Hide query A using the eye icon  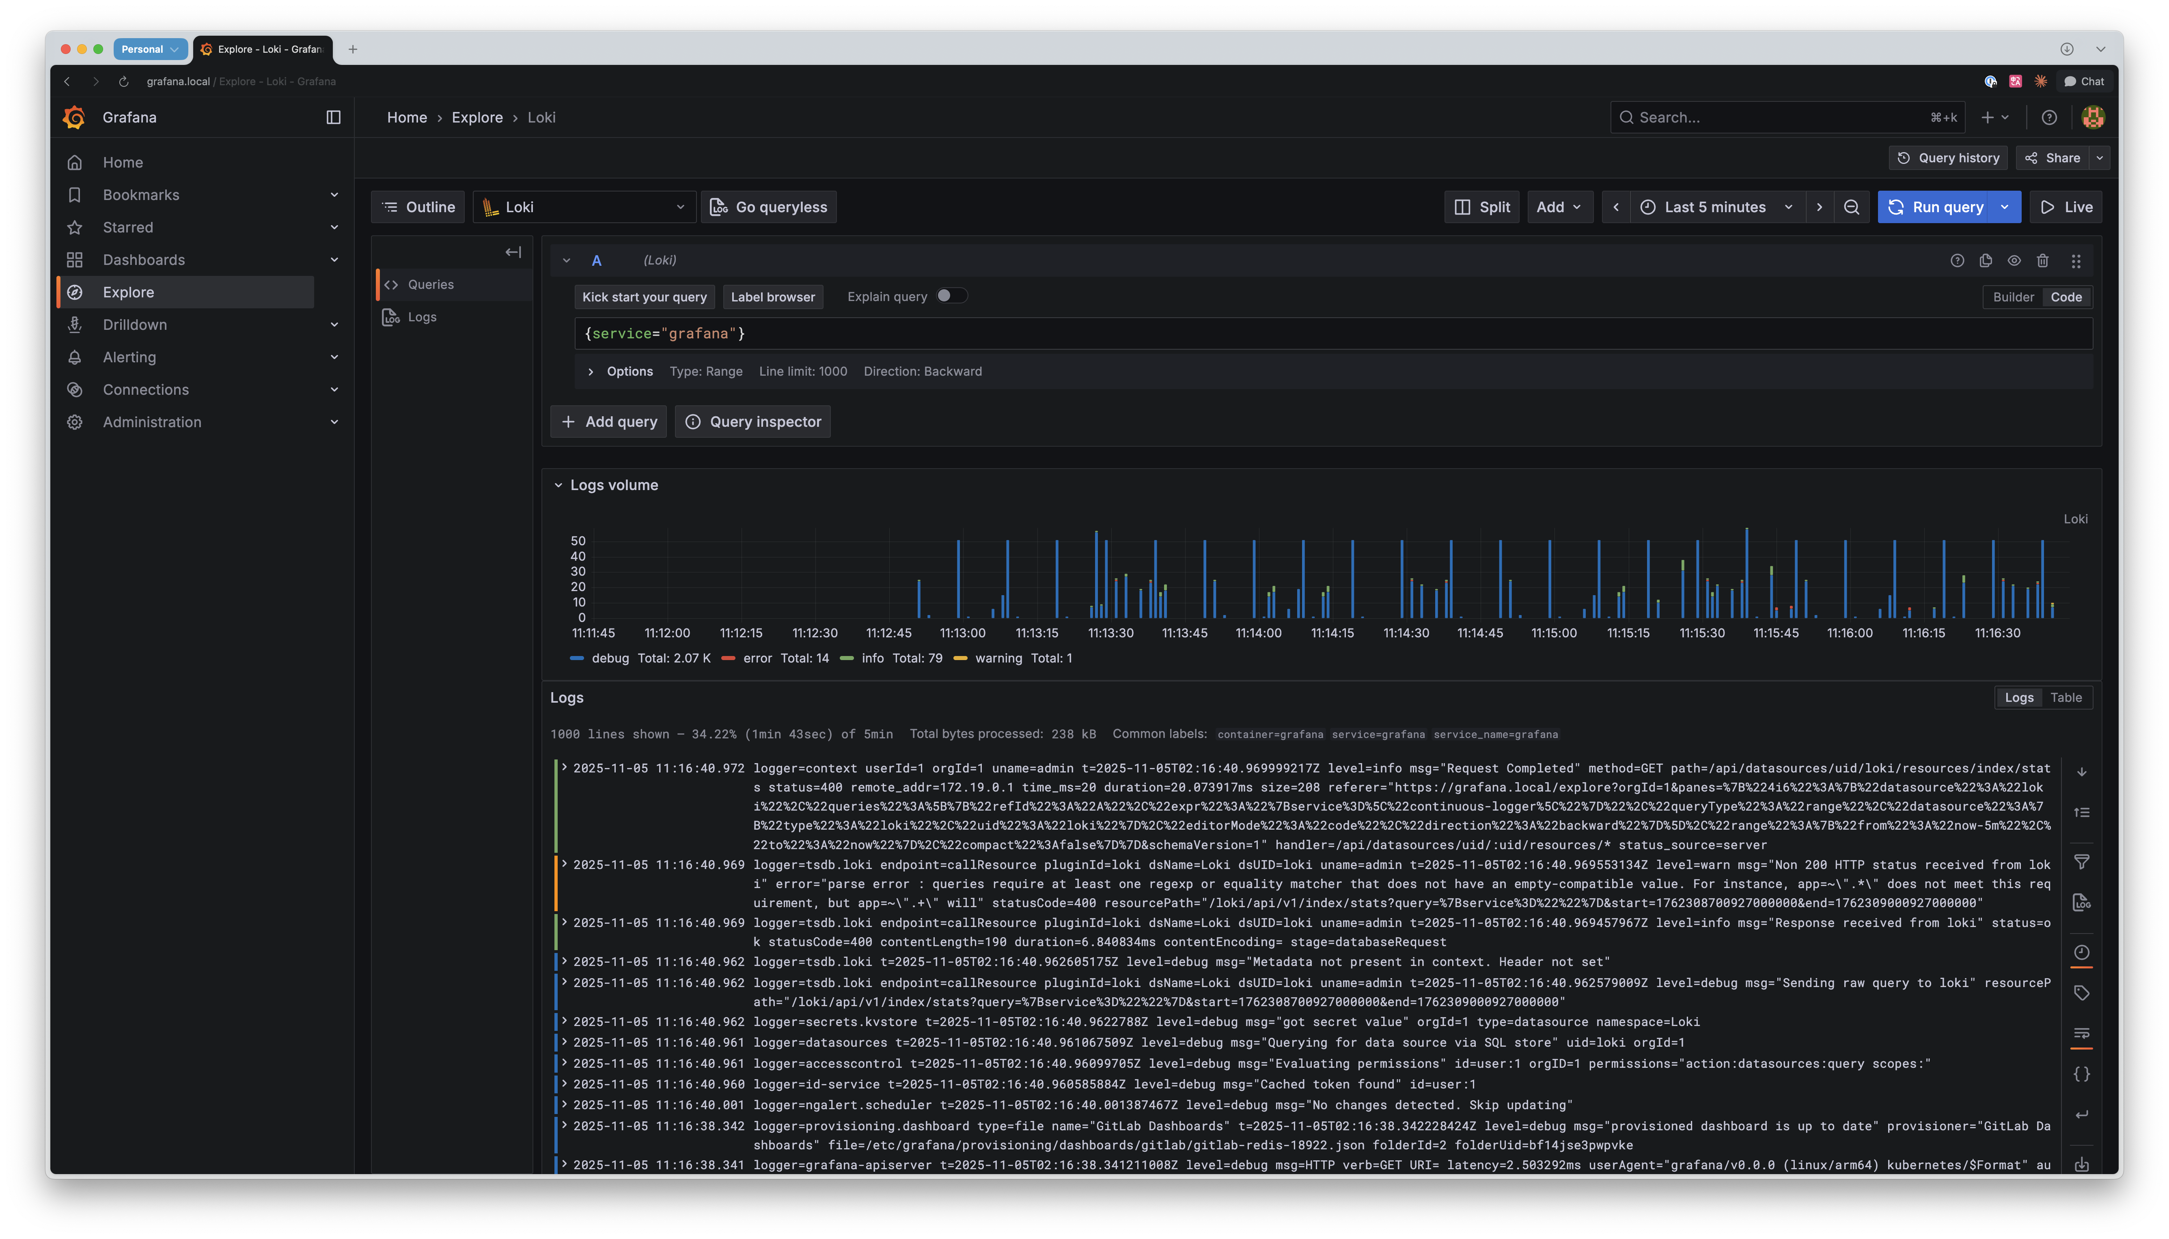2013,260
